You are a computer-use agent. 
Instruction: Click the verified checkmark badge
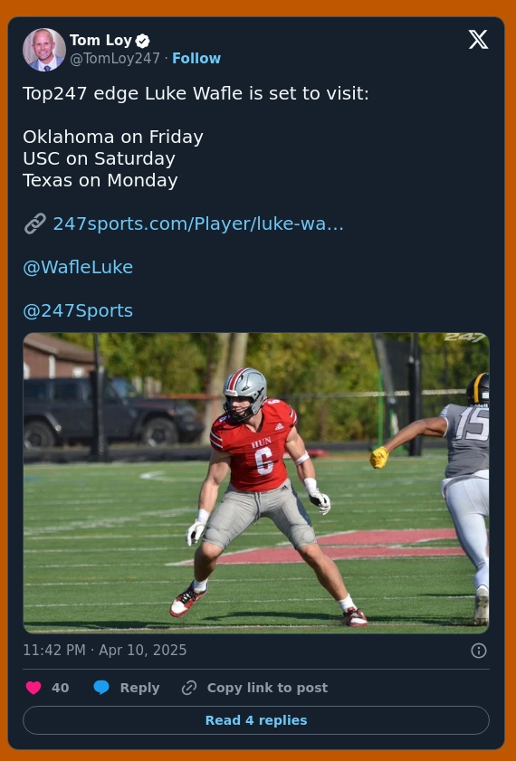pyautogui.click(x=142, y=42)
